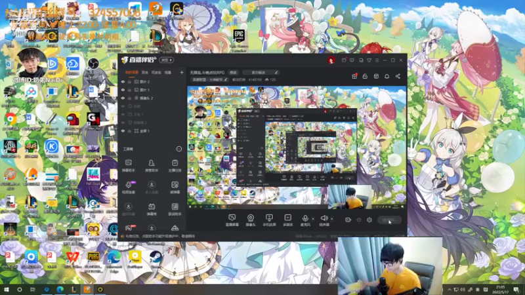Image resolution: width=525 pixels, height=295 pixels.
Task: Open PUBG desktop icon
Action: point(93,260)
